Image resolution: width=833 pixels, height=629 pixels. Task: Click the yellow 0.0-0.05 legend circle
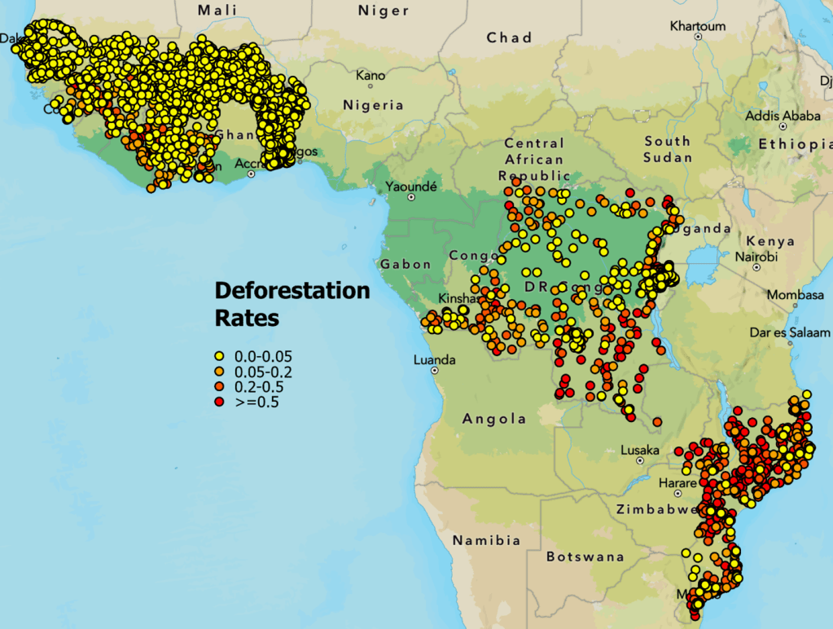tap(218, 357)
